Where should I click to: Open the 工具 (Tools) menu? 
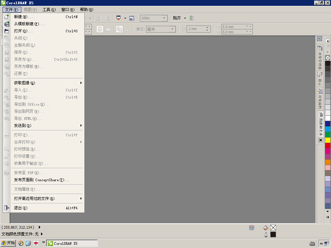point(49,10)
